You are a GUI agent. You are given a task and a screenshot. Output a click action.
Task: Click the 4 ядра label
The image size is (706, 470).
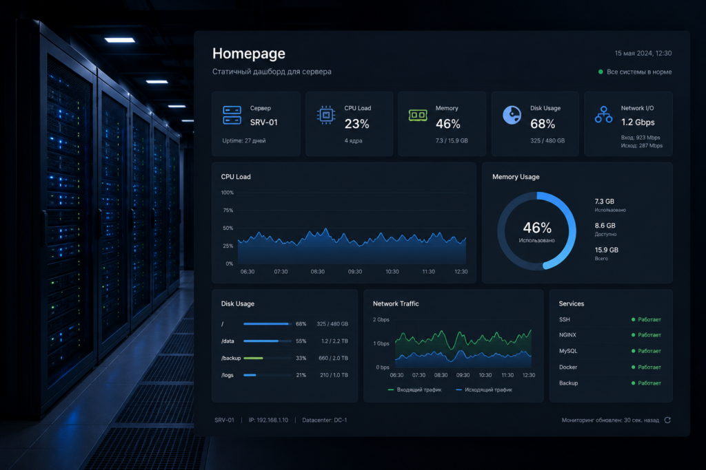[x=353, y=140]
